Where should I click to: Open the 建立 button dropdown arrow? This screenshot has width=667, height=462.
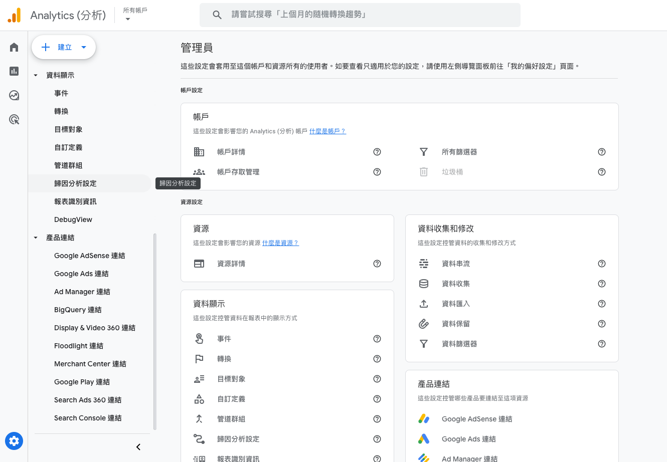click(84, 47)
